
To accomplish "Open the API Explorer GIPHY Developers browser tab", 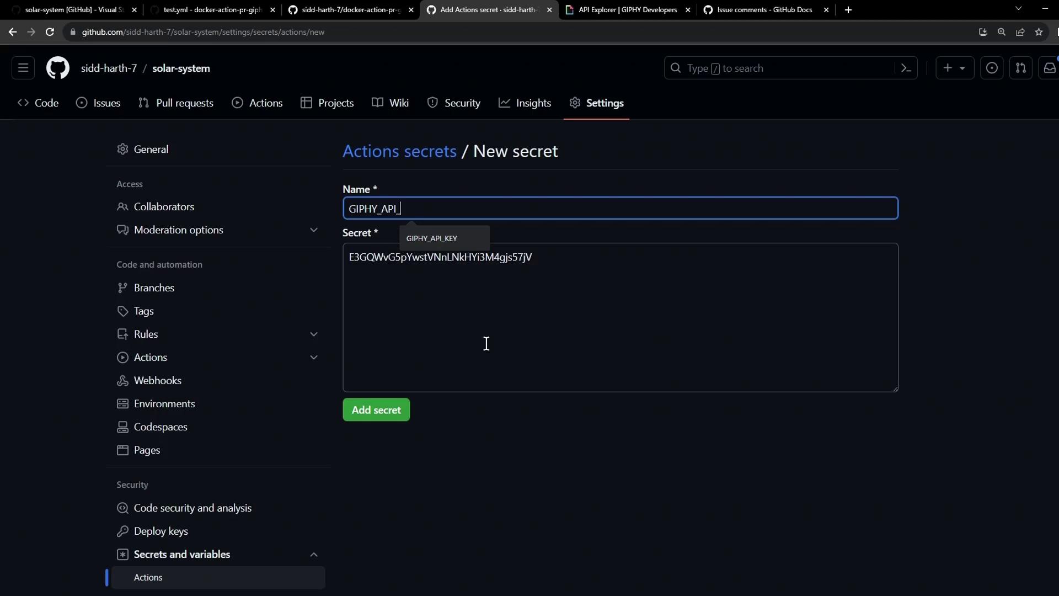I will (x=627, y=10).
